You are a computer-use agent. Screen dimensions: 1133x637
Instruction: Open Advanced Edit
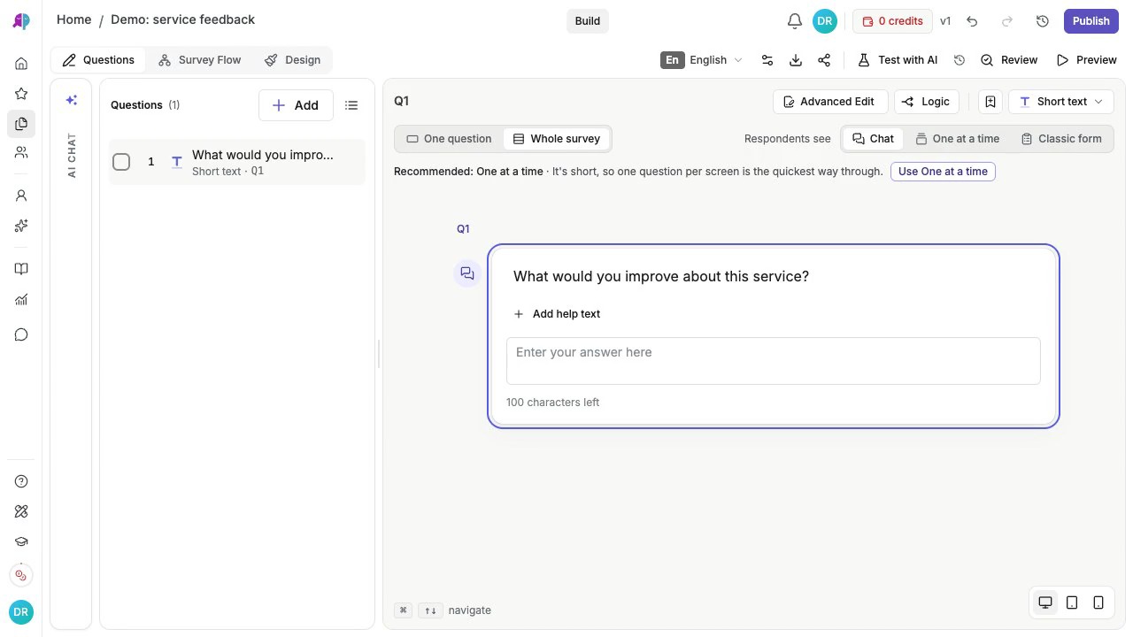click(829, 102)
